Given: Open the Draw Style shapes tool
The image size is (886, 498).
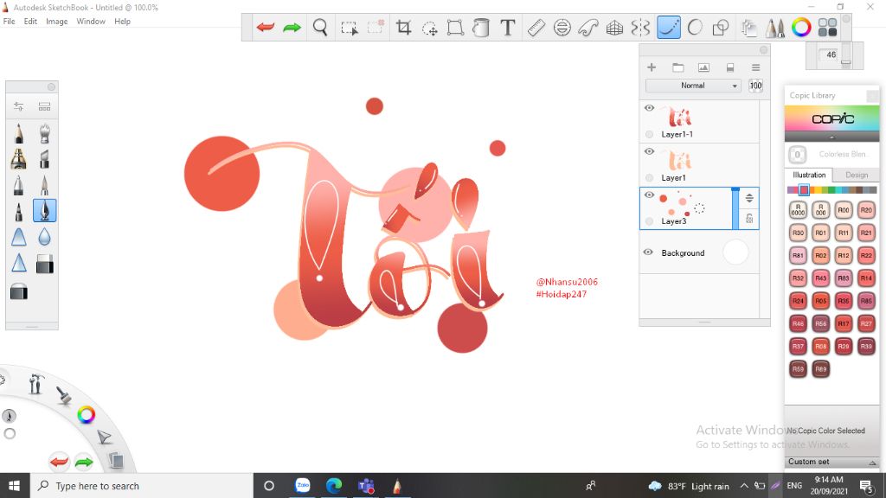Looking at the screenshot, I should pyautogui.click(x=721, y=27).
